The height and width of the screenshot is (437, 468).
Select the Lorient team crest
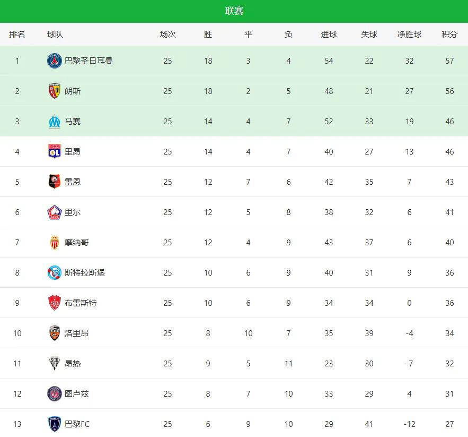pos(55,333)
